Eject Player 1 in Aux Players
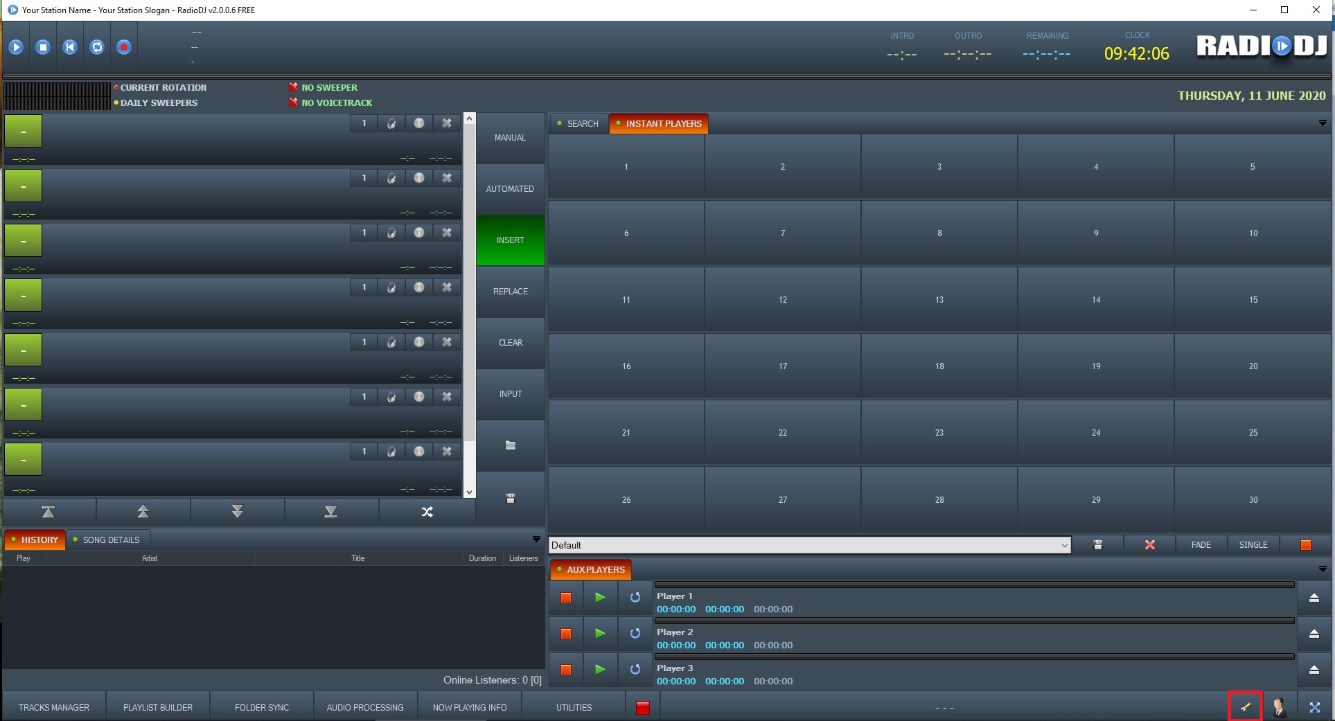Viewport: 1335px width, 721px height. [x=1314, y=598]
